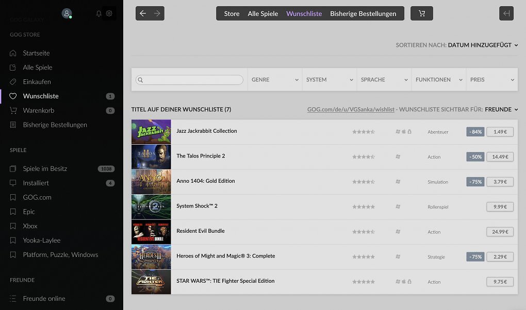Open Platform, Puzzle, Windows bookmark
Screen dimensions: 526x310
pyautogui.click(x=62, y=255)
